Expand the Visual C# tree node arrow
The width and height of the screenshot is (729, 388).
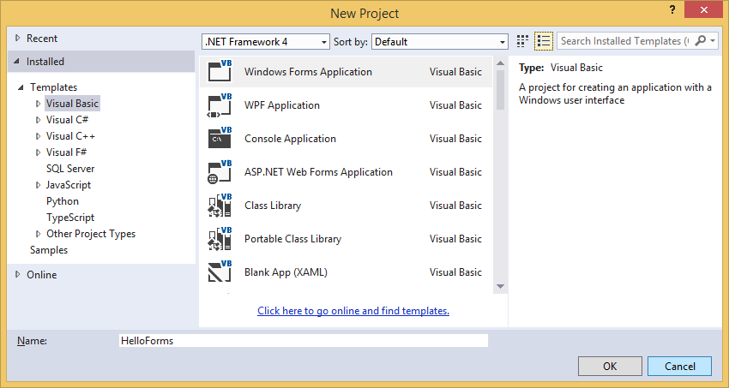(x=38, y=120)
